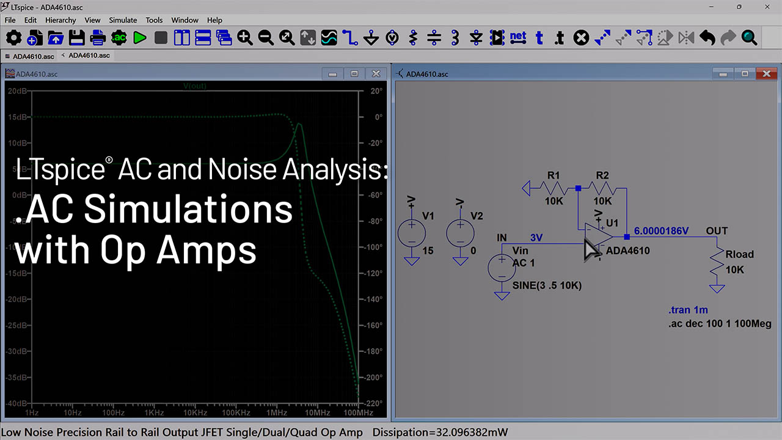This screenshot has height=440, width=782.
Task: Open the Tools menu
Action: 154,20
